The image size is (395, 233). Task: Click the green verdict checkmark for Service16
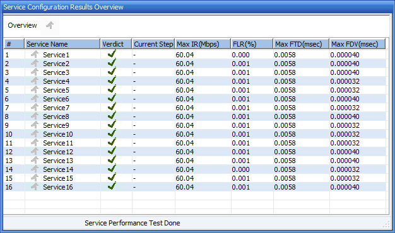112,186
